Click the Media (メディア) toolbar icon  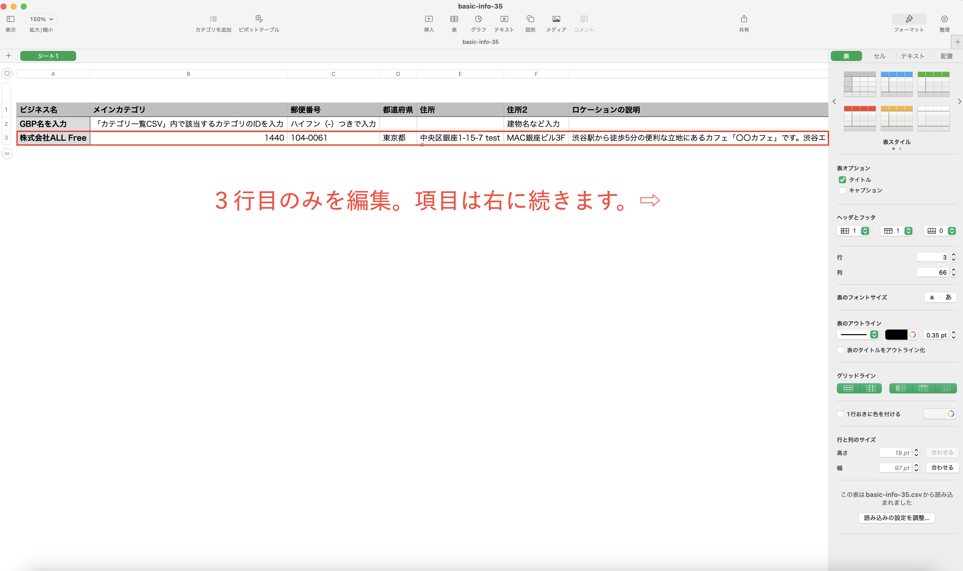pyautogui.click(x=556, y=19)
